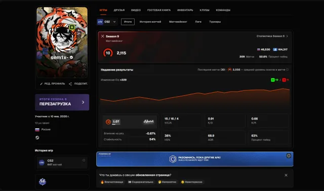Open the Инвентарь tab

[x=185, y=10]
